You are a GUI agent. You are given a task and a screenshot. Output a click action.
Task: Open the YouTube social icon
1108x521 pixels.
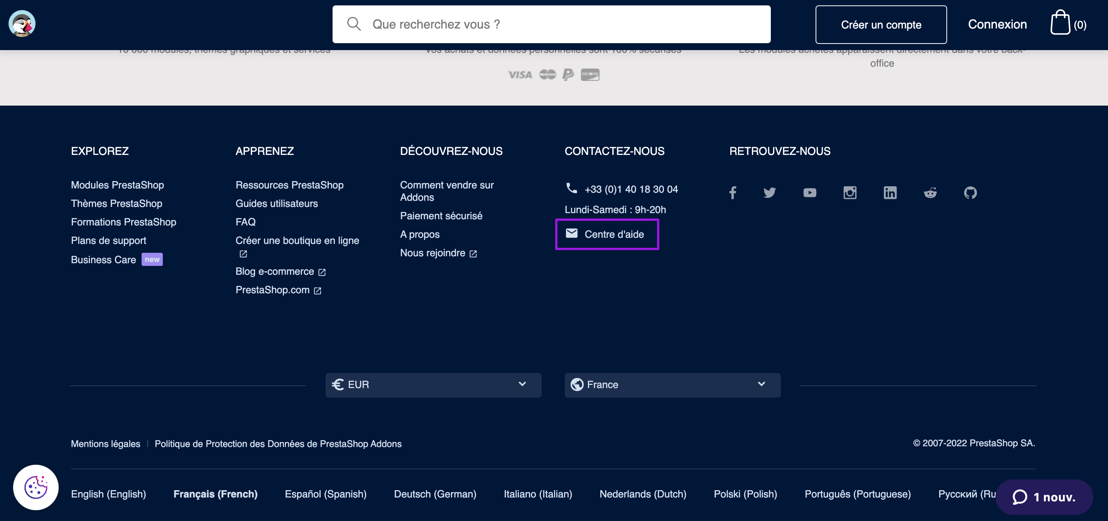pos(809,192)
